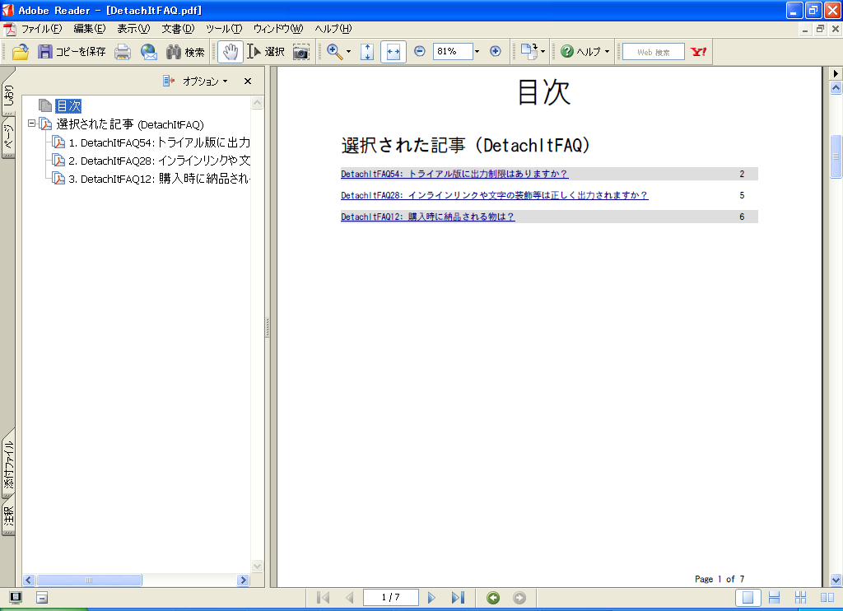Open the 文書 menu

click(x=178, y=29)
